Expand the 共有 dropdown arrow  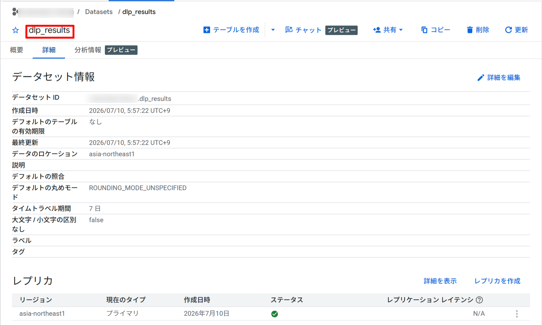(401, 30)
